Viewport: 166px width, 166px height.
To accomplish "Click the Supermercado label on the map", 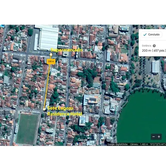I will point(66,50).
